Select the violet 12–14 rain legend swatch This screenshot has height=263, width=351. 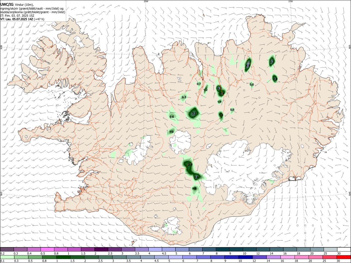[x=260, y=257]
